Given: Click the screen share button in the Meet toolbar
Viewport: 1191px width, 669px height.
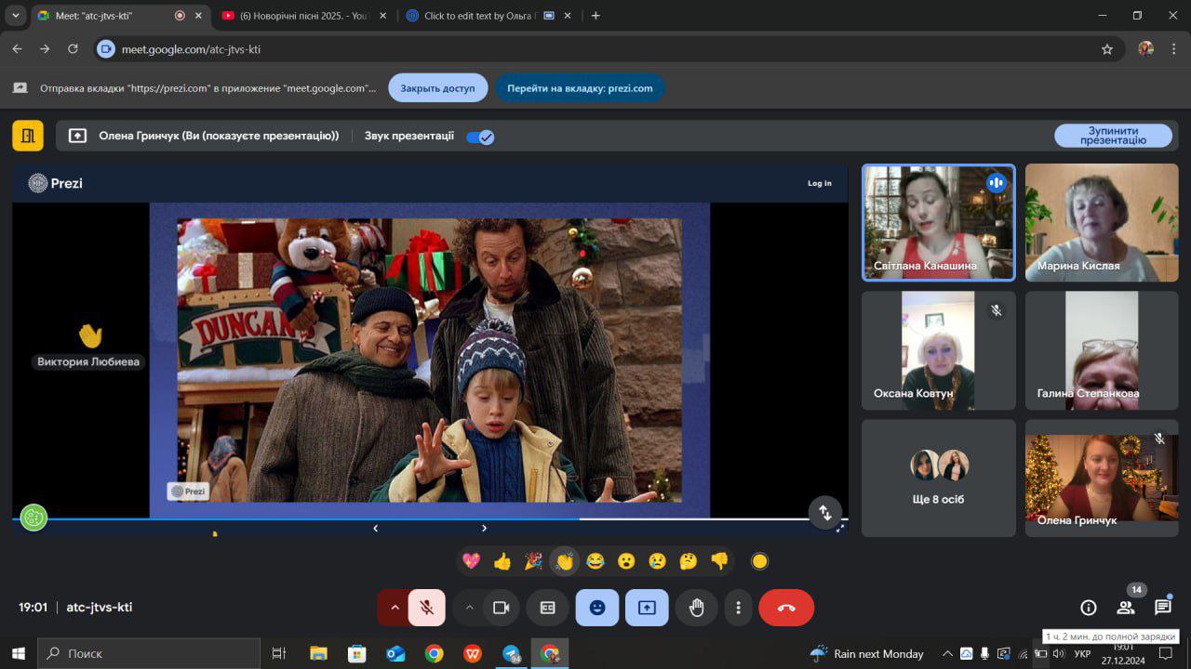Looking at the screenshot, I should tap(647, 608).
